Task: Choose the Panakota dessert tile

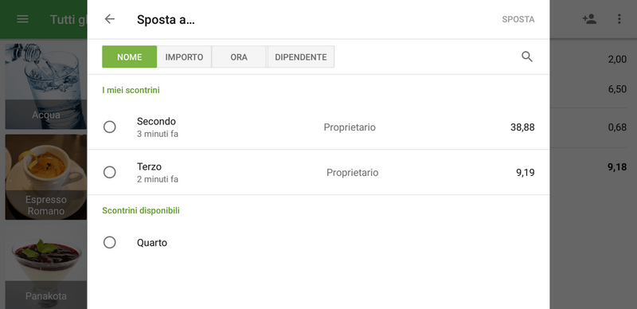Action: point(46,267)
